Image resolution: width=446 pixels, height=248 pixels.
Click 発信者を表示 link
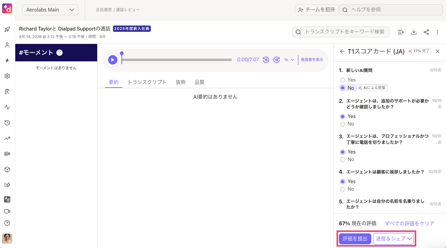[x=312, y=60]
